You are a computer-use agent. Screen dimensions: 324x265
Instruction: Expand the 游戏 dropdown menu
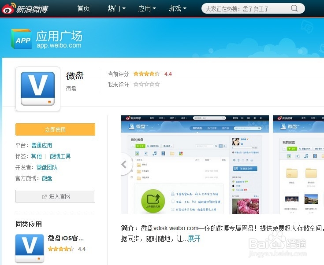[x=177, y=8]
